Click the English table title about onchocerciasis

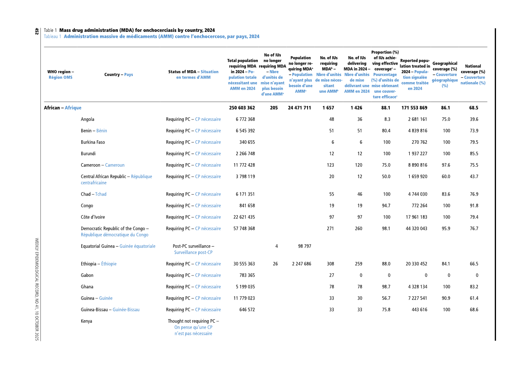point(137,30)
